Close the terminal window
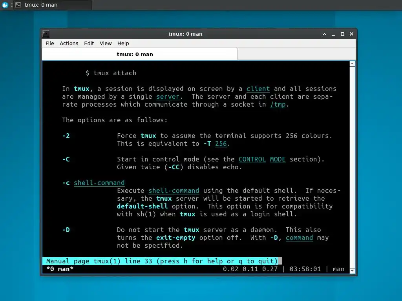The width and height of the screenshot is (402, 301). (x=351, y=34)
